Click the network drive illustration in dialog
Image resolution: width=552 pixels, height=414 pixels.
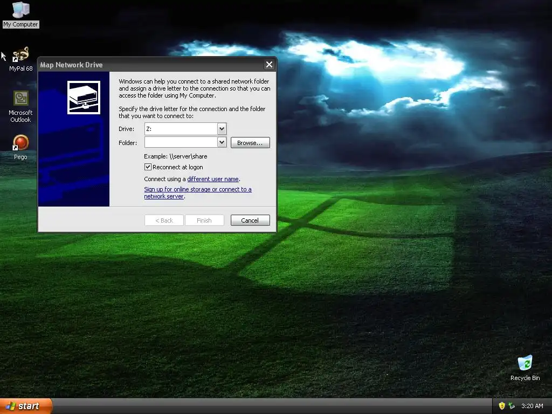click(84, 98)
